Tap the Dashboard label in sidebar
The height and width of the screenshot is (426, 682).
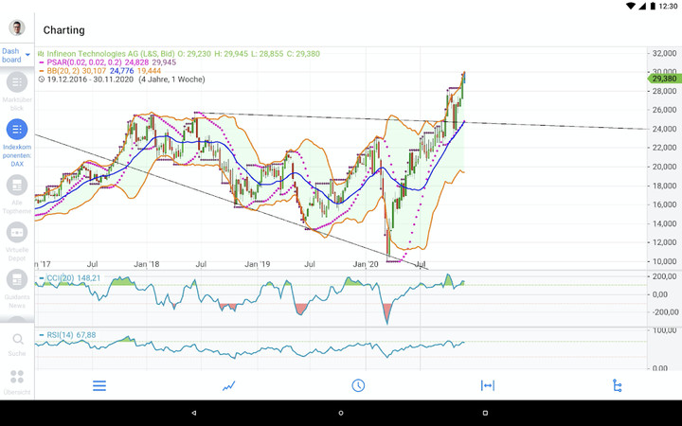coord(11,55)
